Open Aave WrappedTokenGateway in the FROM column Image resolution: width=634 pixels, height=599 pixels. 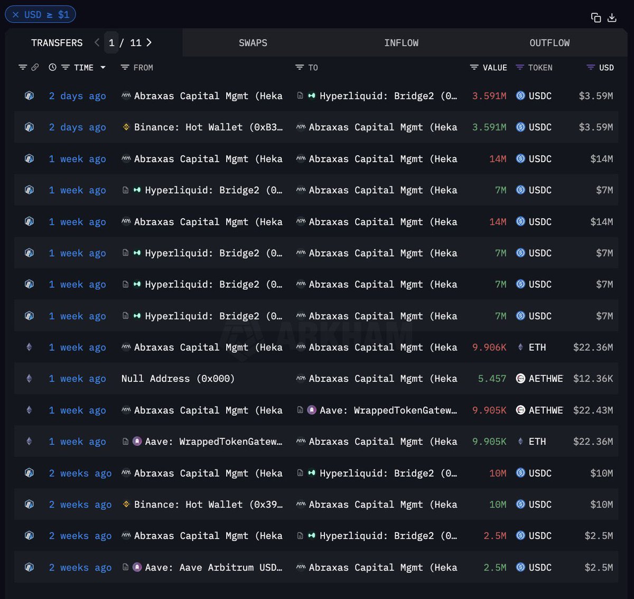(213, 442)
